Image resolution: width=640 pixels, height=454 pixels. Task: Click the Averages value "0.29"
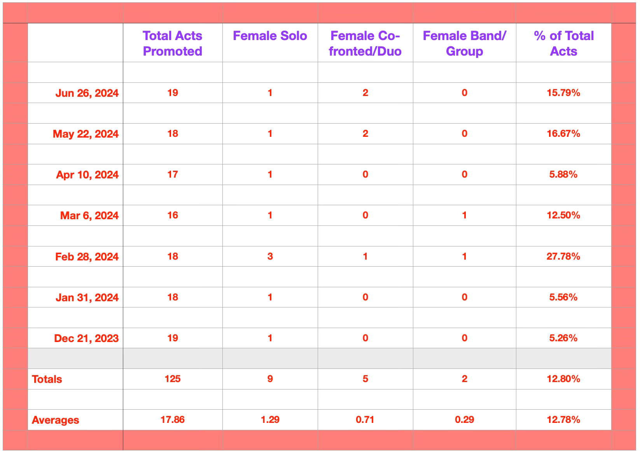(x=464, y=419)
